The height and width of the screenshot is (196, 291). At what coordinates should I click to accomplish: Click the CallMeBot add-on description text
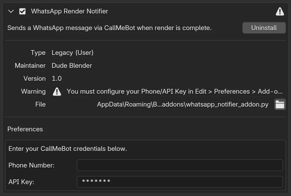109,28
